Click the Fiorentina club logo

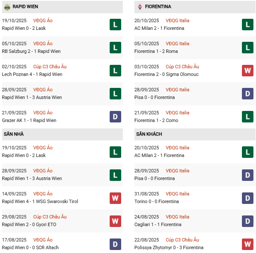[x=140, y=7]
